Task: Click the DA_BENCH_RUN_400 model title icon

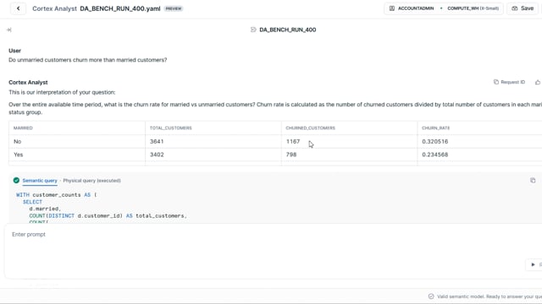Action: coord(253,30)
